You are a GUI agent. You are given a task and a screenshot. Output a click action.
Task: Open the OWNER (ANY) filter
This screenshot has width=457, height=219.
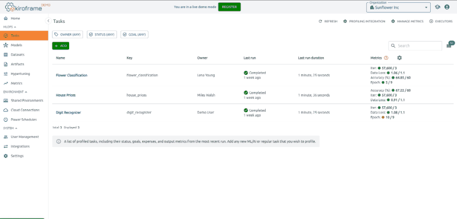67,34
